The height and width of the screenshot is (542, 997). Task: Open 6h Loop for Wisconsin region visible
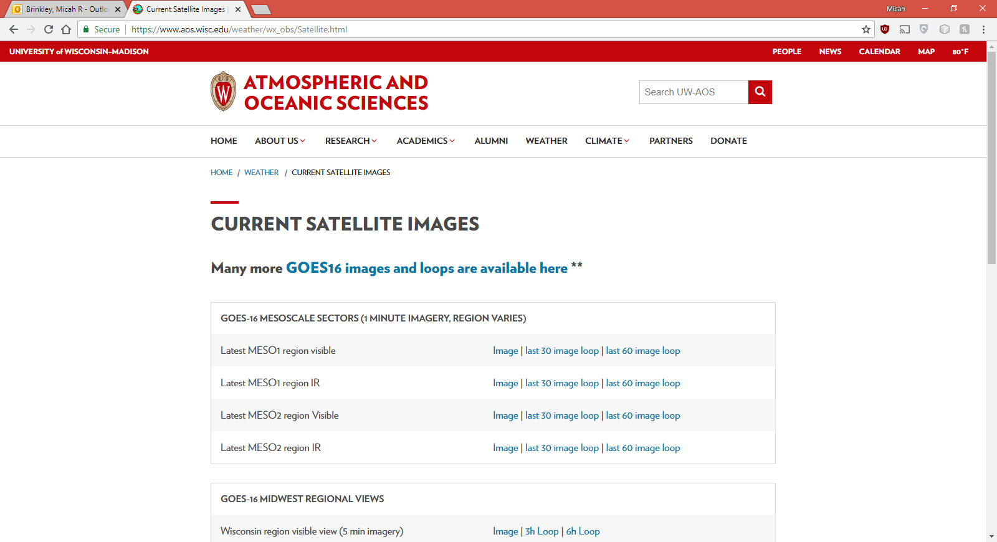point(583,531)
